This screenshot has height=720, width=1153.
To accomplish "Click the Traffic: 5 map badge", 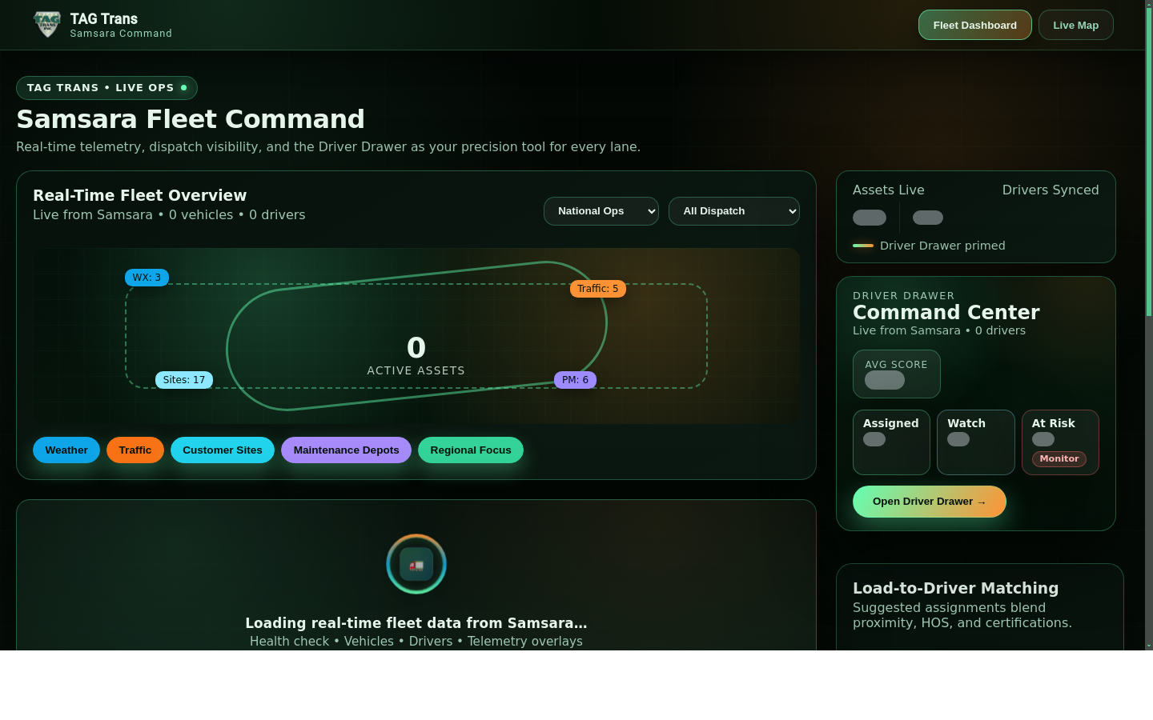I will point(598,289).
